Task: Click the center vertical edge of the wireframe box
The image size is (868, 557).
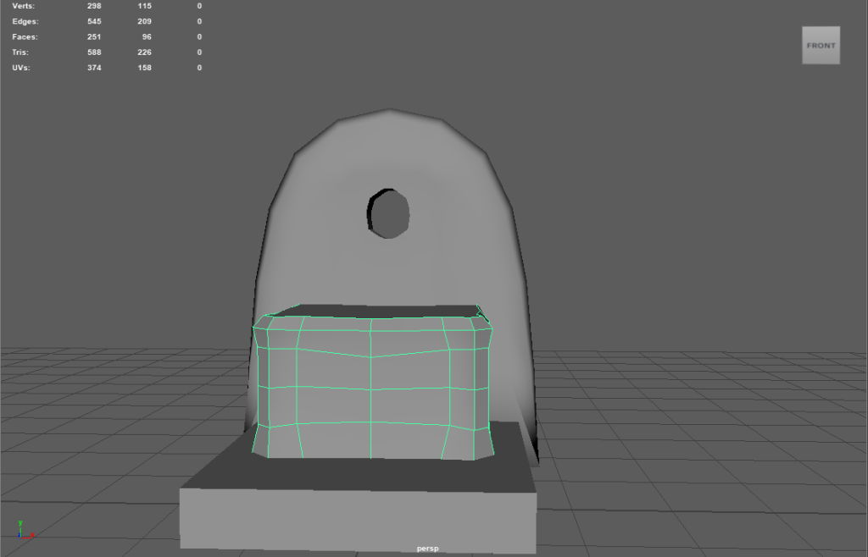Action: [371, 398]
